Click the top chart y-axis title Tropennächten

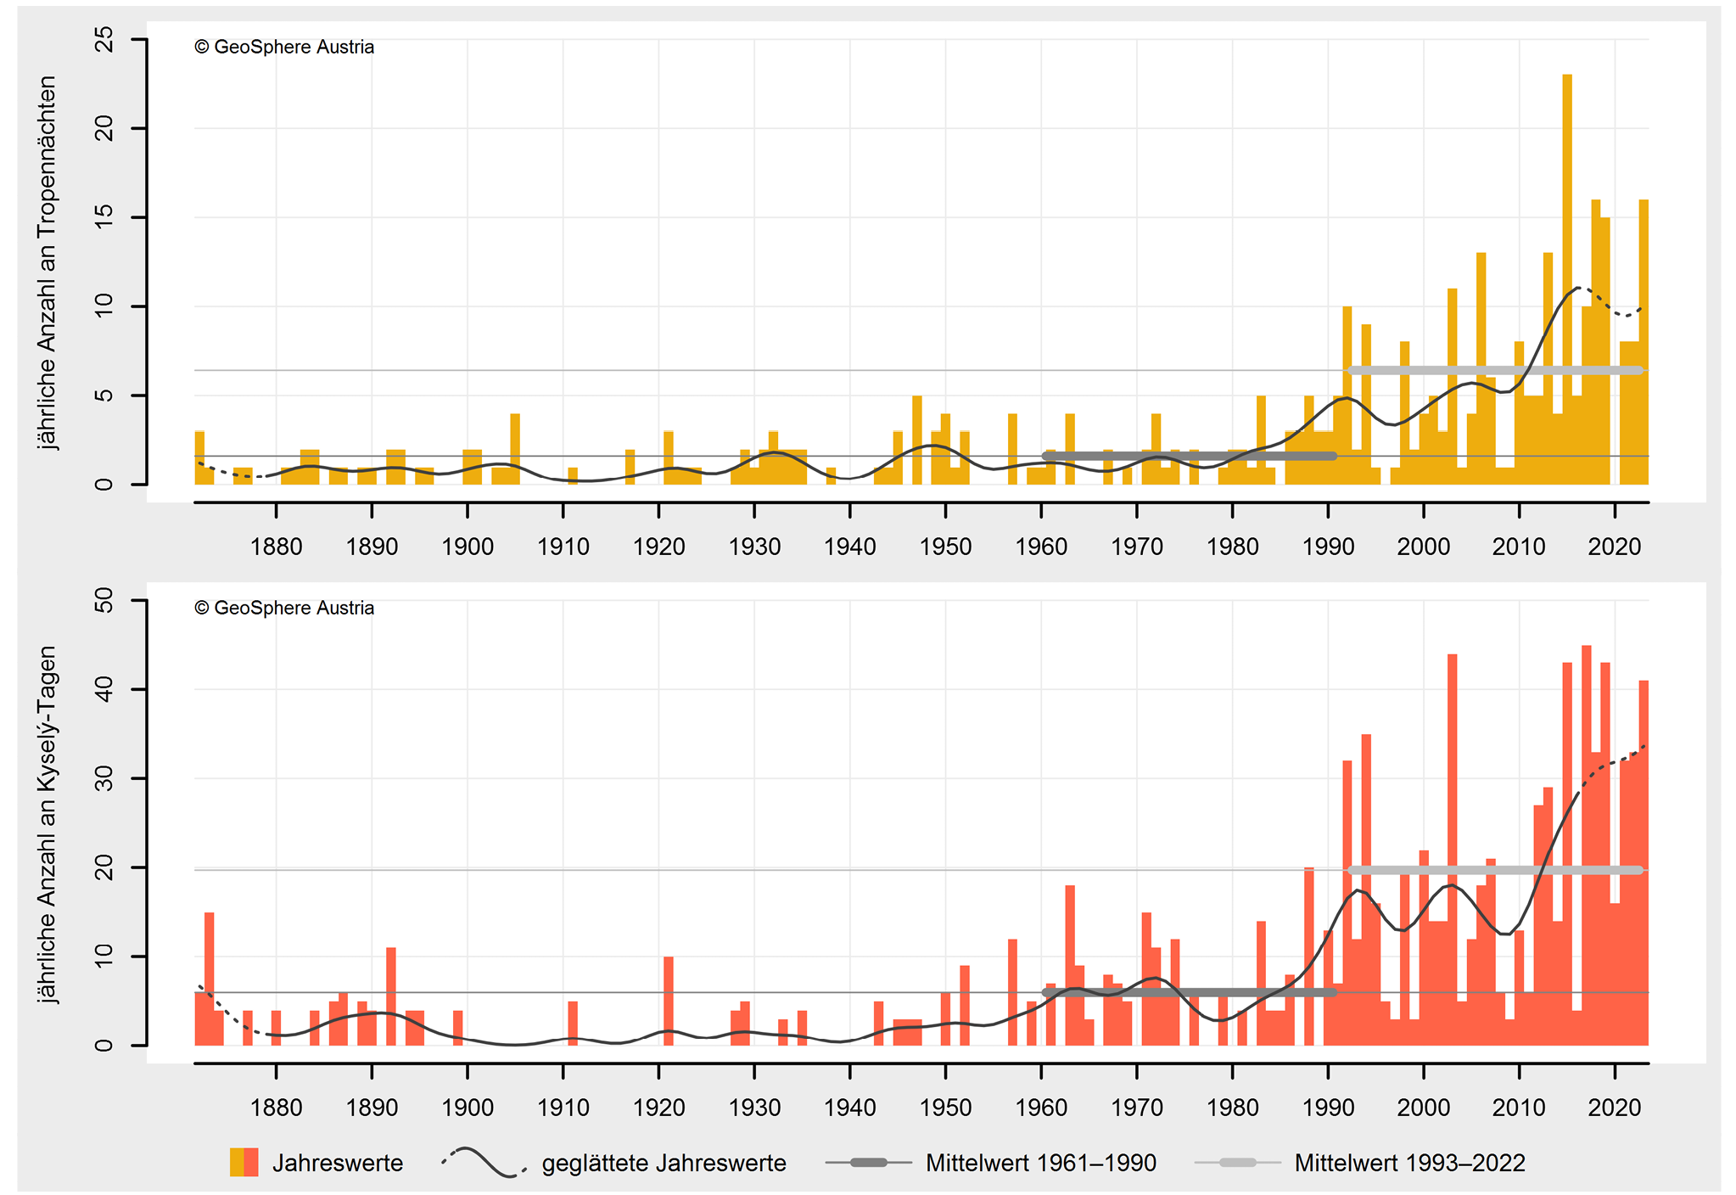pos(47,263)
